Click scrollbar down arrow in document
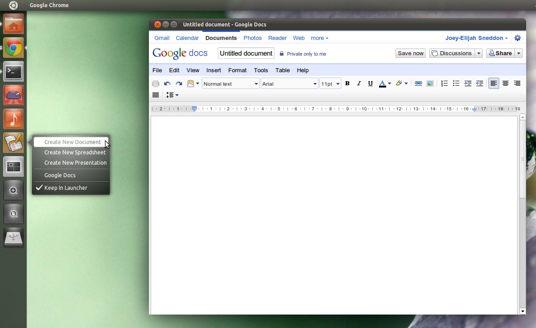Screen dimensions: 536x328 (x=523, y=311)
